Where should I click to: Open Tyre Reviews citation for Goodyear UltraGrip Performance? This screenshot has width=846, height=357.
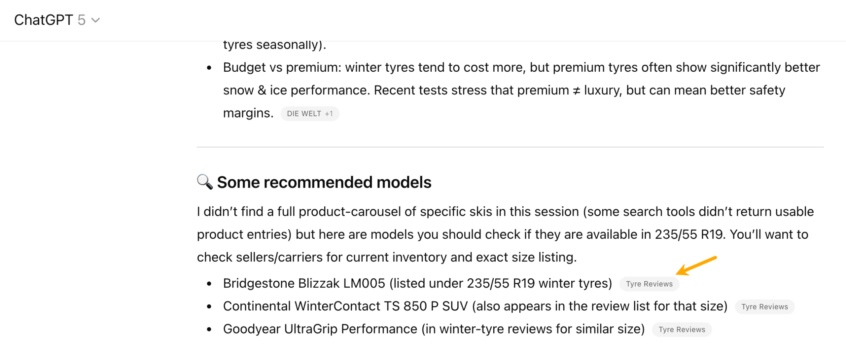(682, 329)
